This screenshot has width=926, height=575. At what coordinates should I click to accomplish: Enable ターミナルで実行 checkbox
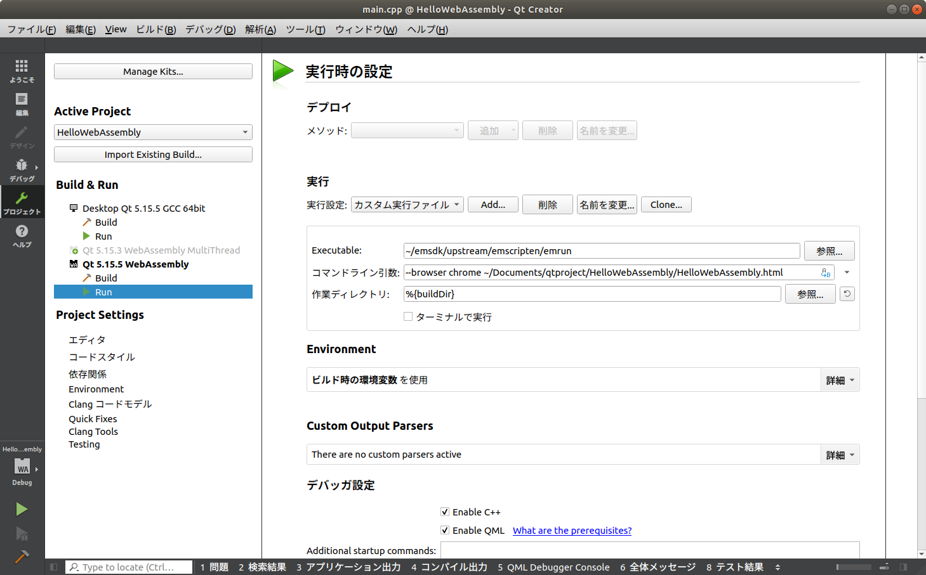click(x=408, y=316)
